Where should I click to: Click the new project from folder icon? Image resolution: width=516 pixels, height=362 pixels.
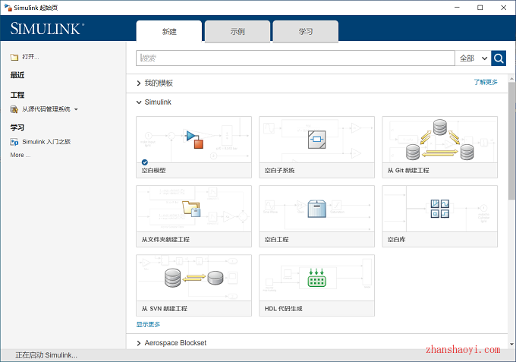pos(191,209)
